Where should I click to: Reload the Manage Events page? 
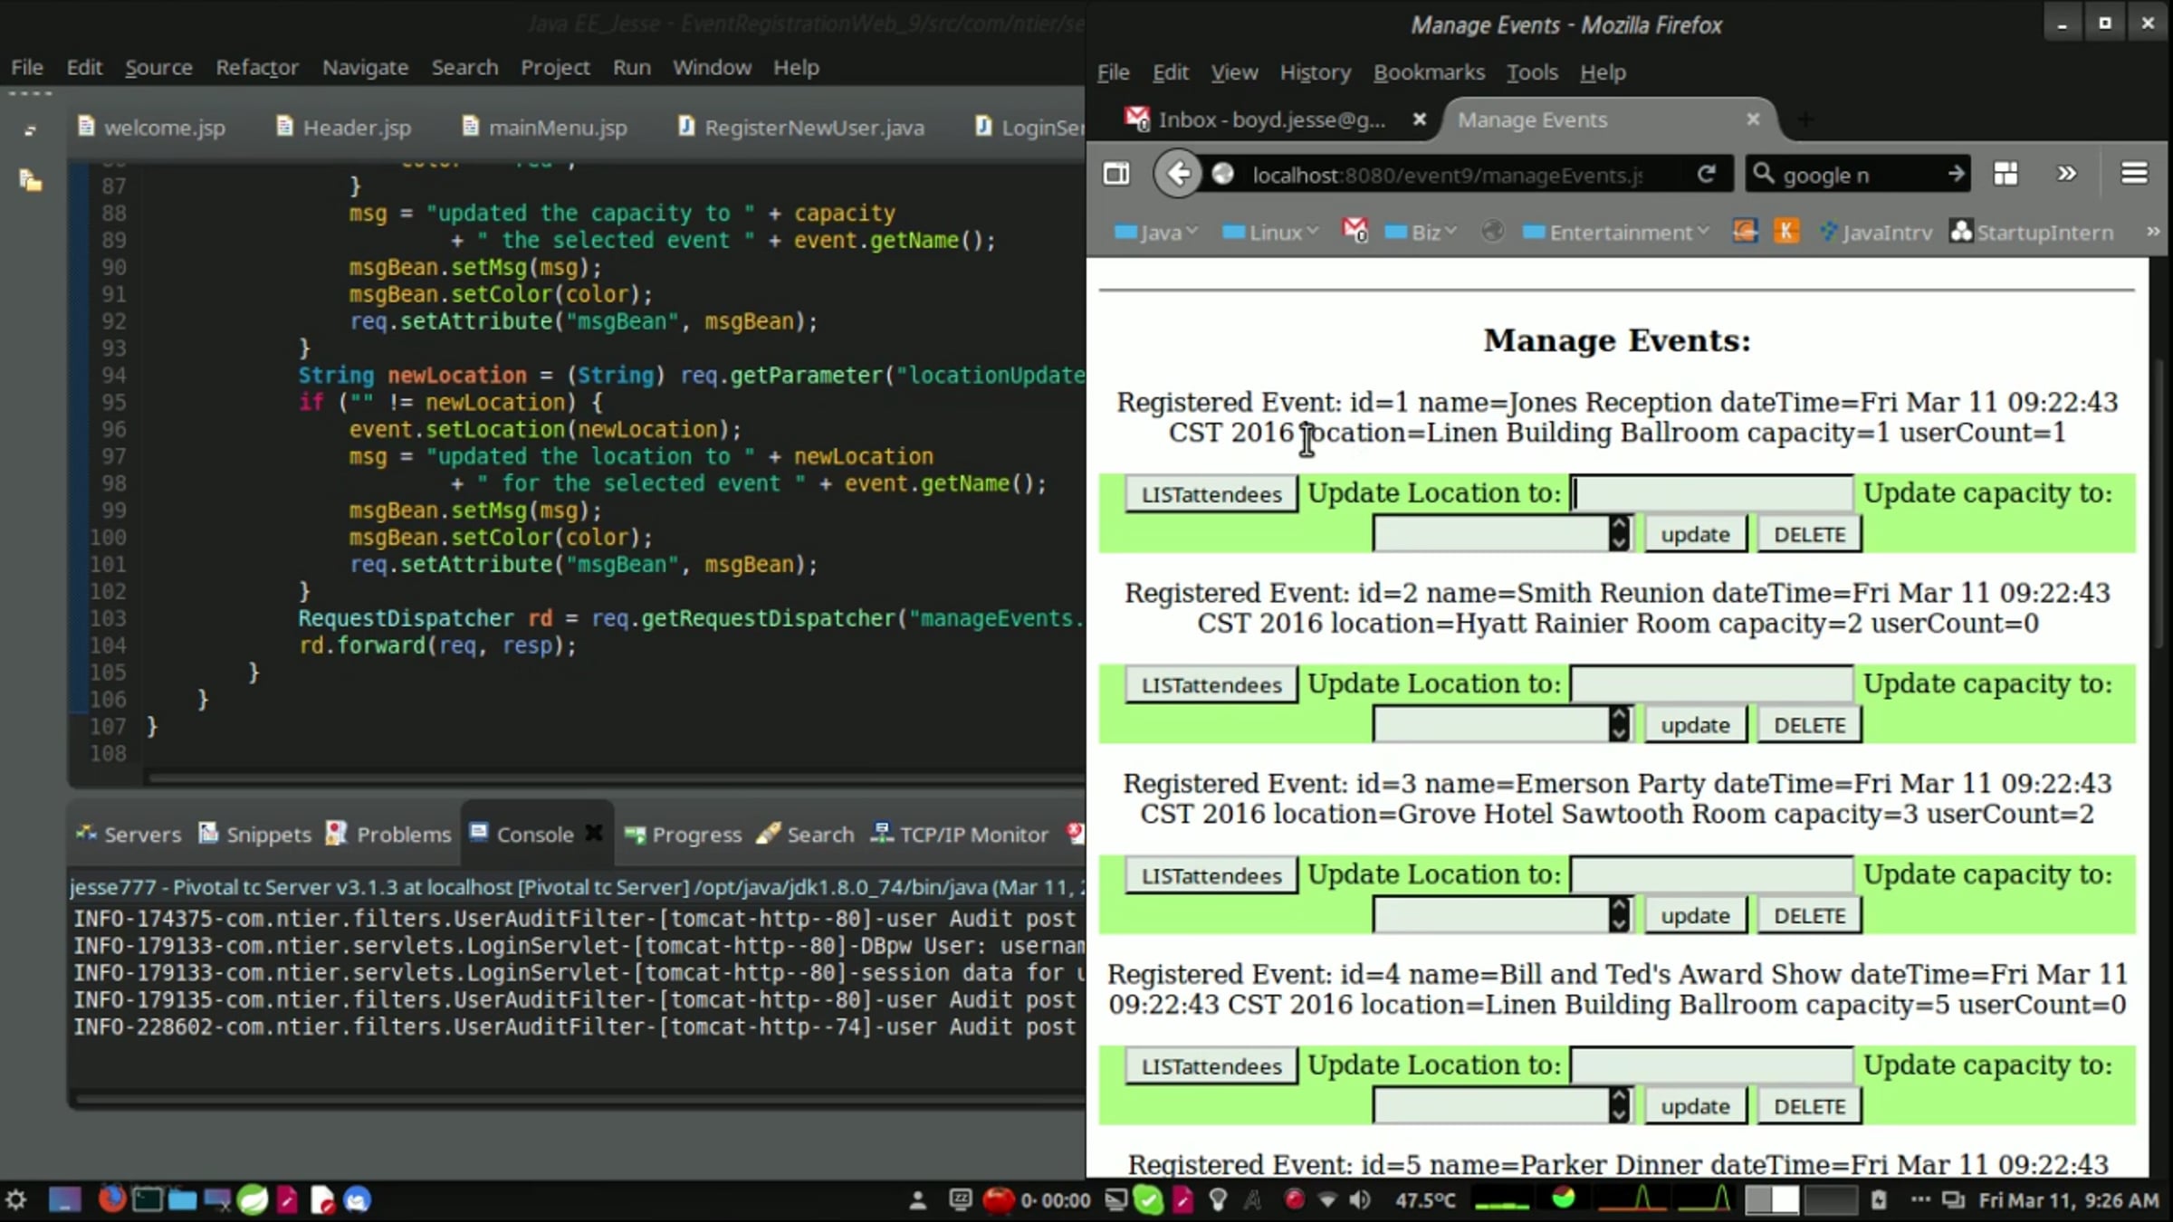[1707, 174]
